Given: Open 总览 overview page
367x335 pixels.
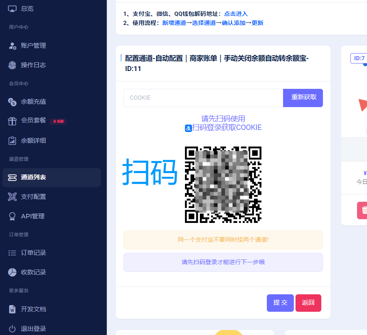Looking at the screenshot, I should tap(27, 9).
